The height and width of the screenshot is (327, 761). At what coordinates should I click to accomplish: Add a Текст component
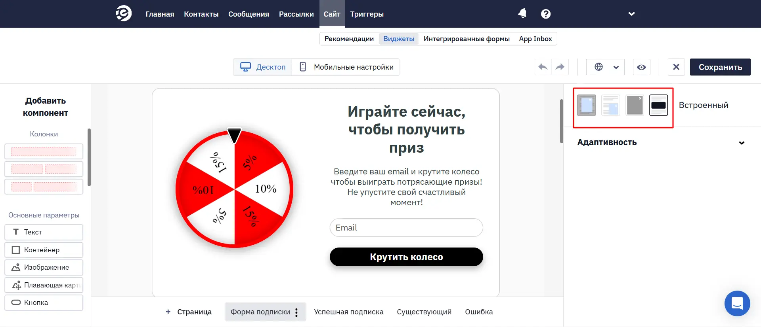(x=44, y=232)
